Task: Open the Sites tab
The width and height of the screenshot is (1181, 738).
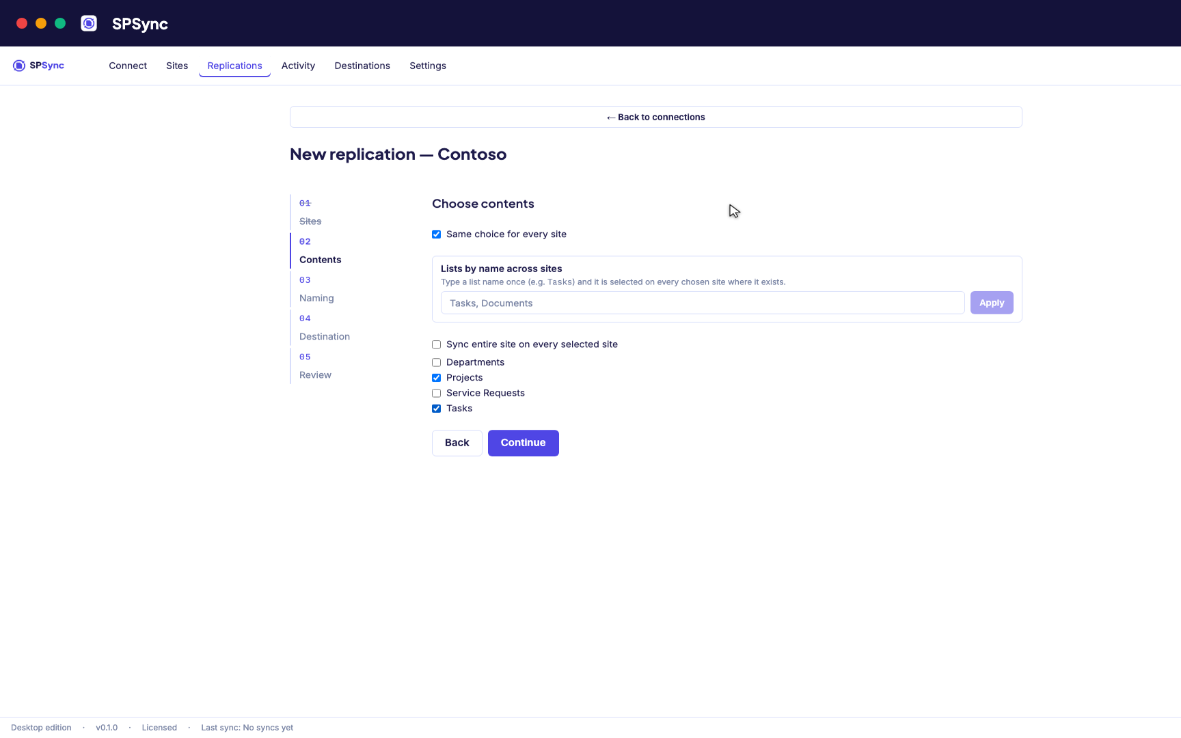Action: point(177,66)
